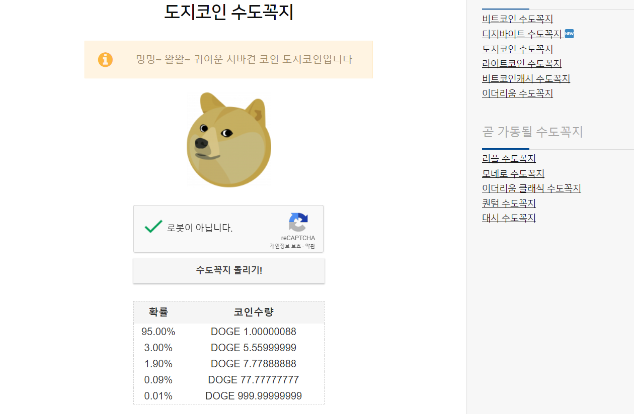Open the 퀀텀 수도꼭지 link

coord(509,203)
